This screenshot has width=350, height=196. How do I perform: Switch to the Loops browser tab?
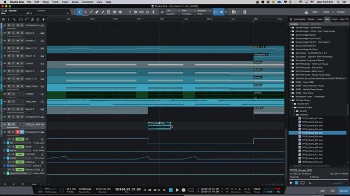pyautogui.click(x=319, y=20)
